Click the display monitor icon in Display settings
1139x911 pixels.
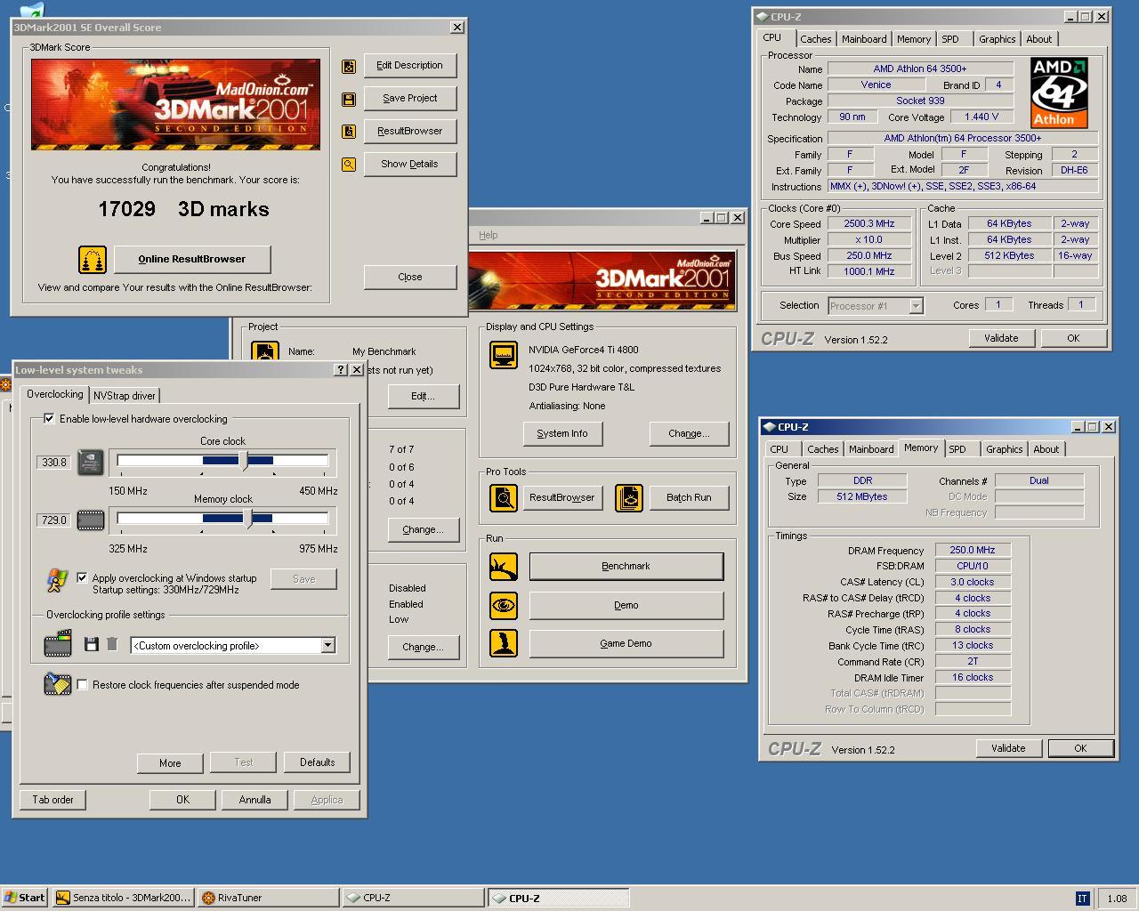click(x=504, y=355)
